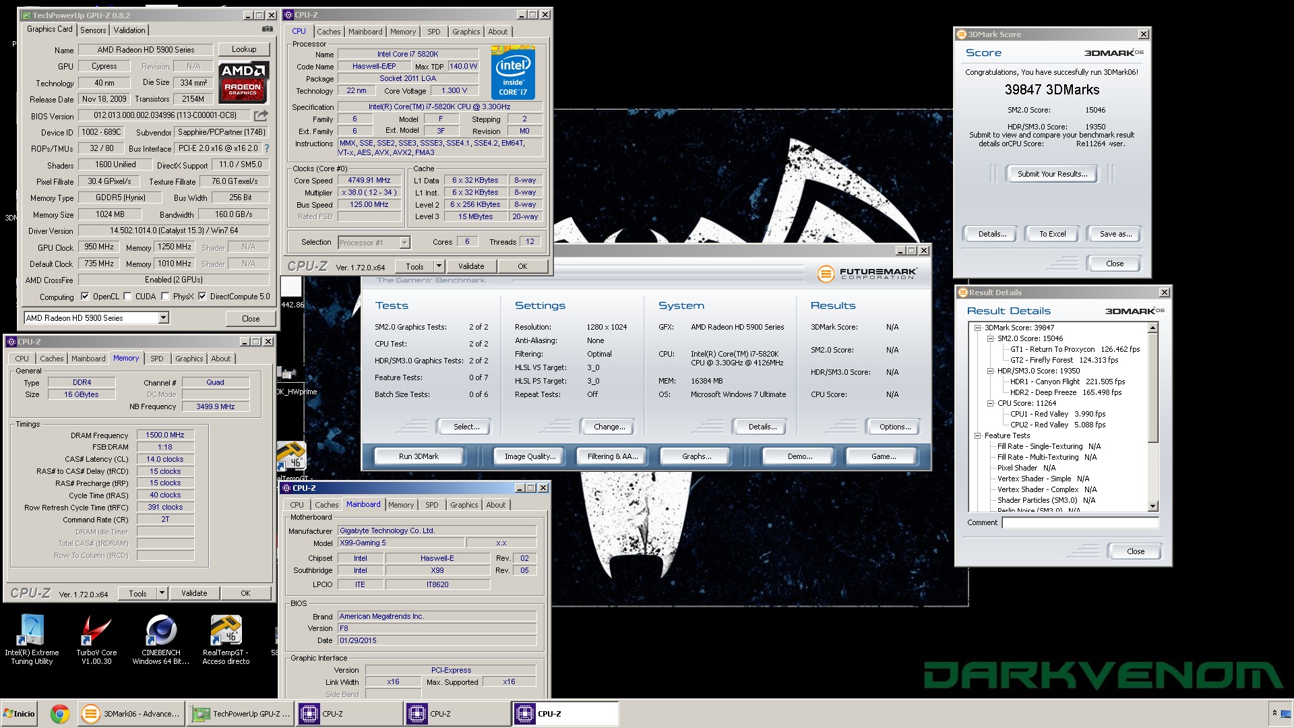Image resolution: width=1294 pixels, height=728 pixels.
Task: Select GT1 - Return To Proxycon tree row
Action: tap(1074, 349)
